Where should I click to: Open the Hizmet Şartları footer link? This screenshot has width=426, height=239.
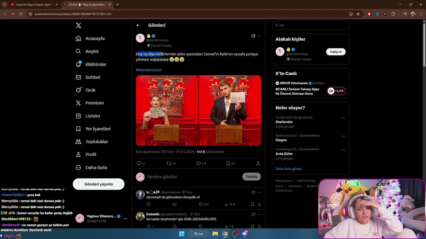pyautogui.click(x=284, y=181)
